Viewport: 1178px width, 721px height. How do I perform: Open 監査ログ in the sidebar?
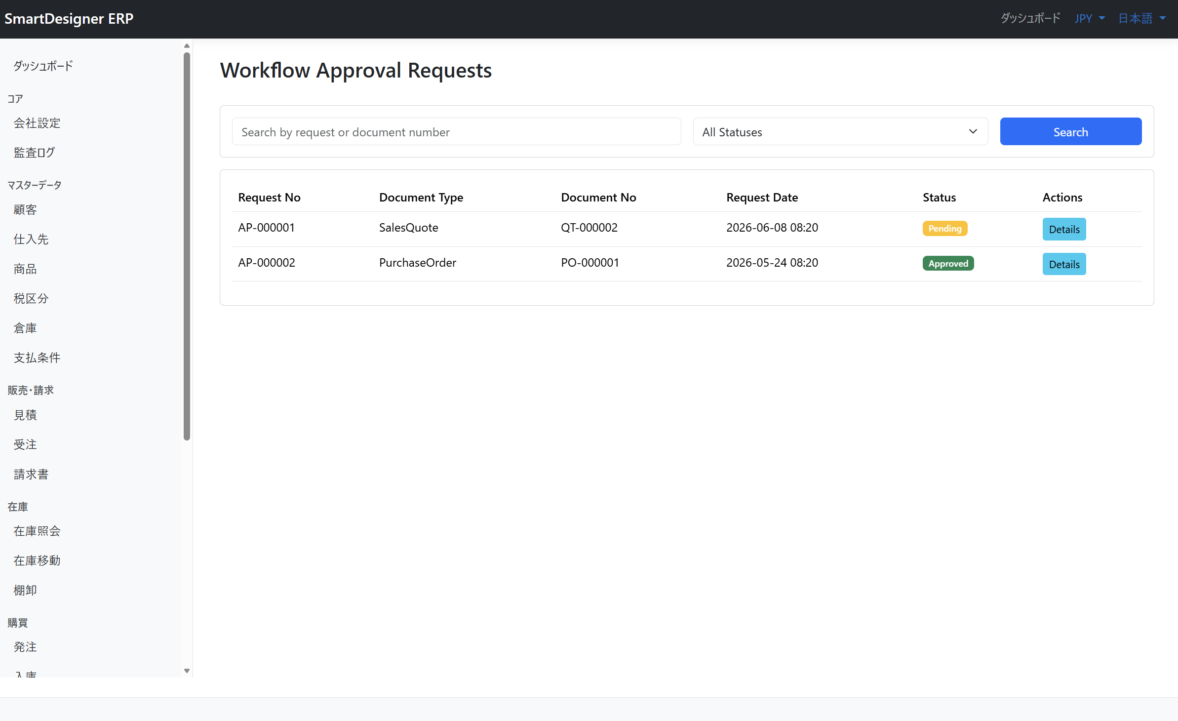pyautogui.click(x=34, y=153)
